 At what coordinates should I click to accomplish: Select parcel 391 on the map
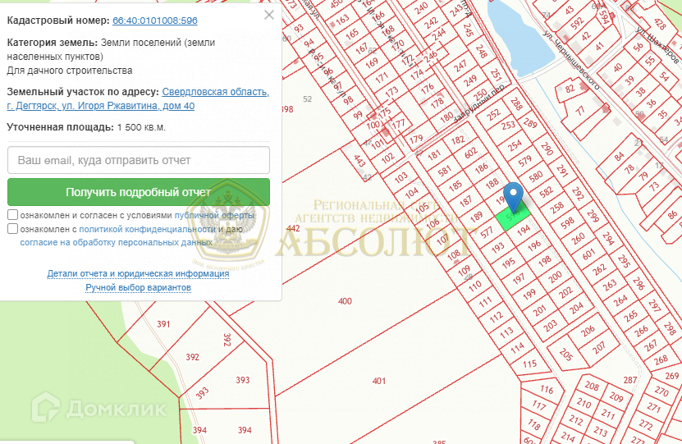163,324
